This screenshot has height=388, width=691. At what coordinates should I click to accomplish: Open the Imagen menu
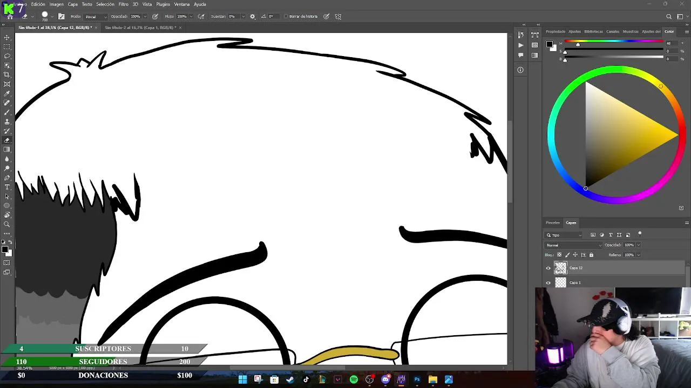(x=57, y=4)
